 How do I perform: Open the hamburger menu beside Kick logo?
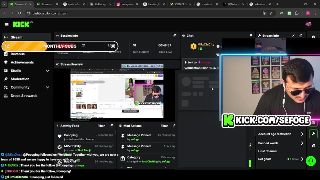pyautogui.click(x=7, y=24)
